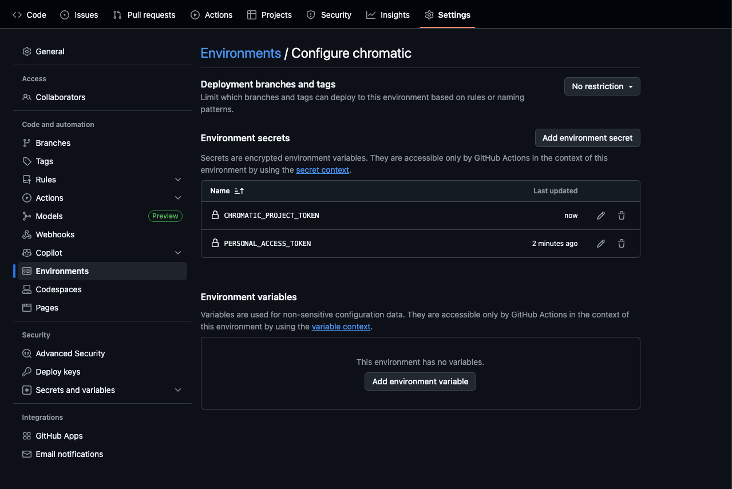Click the Email notifications envelope icon
732x489 pixels.
coord(27,454)
